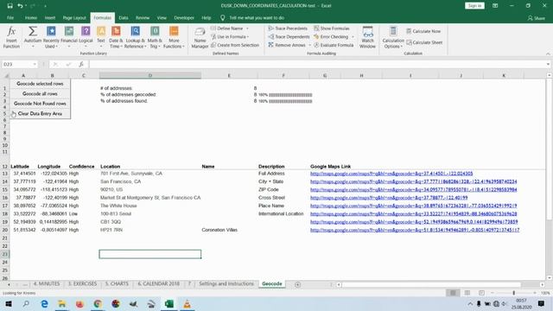Open Evaluate Formula dialog

pos(334,45)
